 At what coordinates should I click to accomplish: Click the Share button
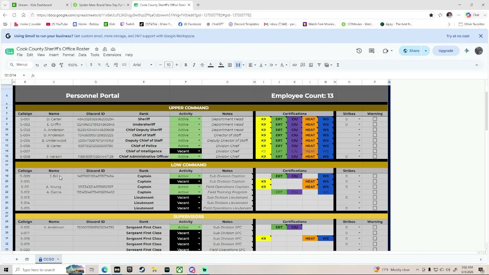point(411,51)
